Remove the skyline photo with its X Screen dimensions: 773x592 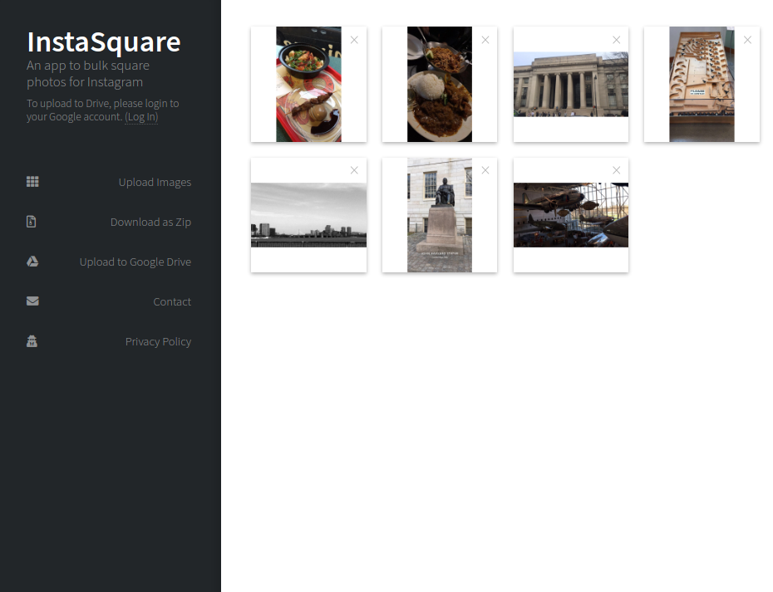pyautogui.click(x=354, y=169)
